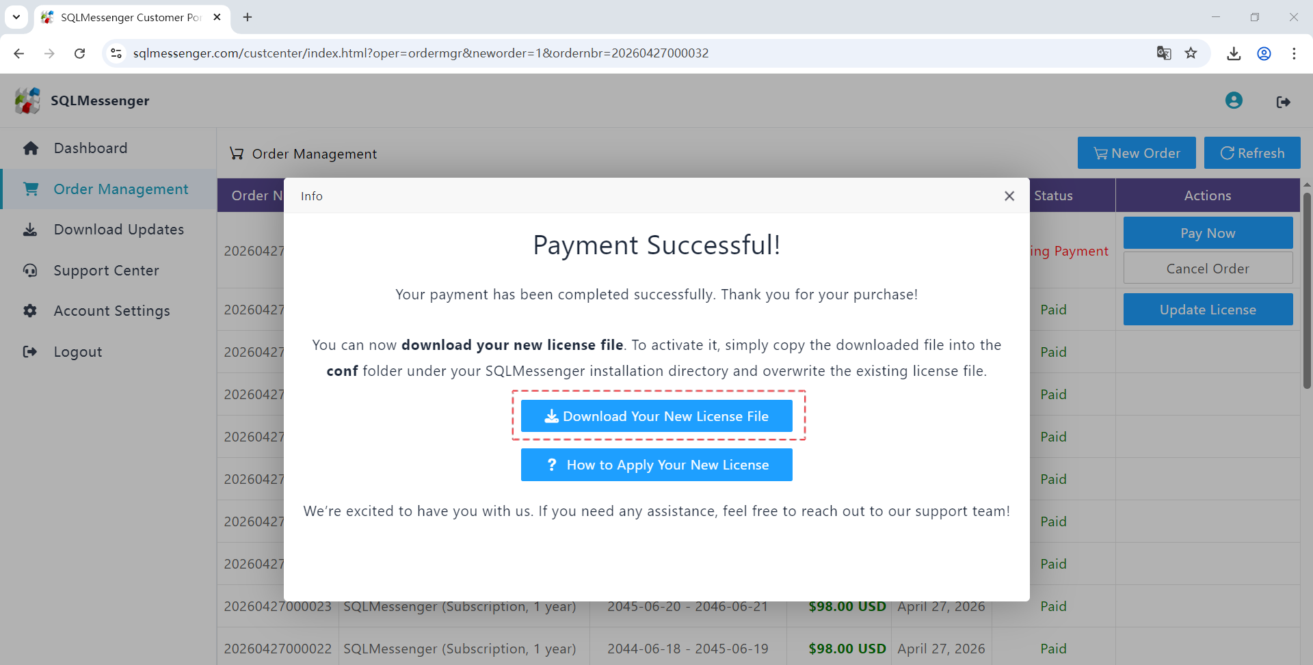Select Order Management in the sidebar
The width and height of the screenshot is (1313, 665).
[x=121, y=189]
